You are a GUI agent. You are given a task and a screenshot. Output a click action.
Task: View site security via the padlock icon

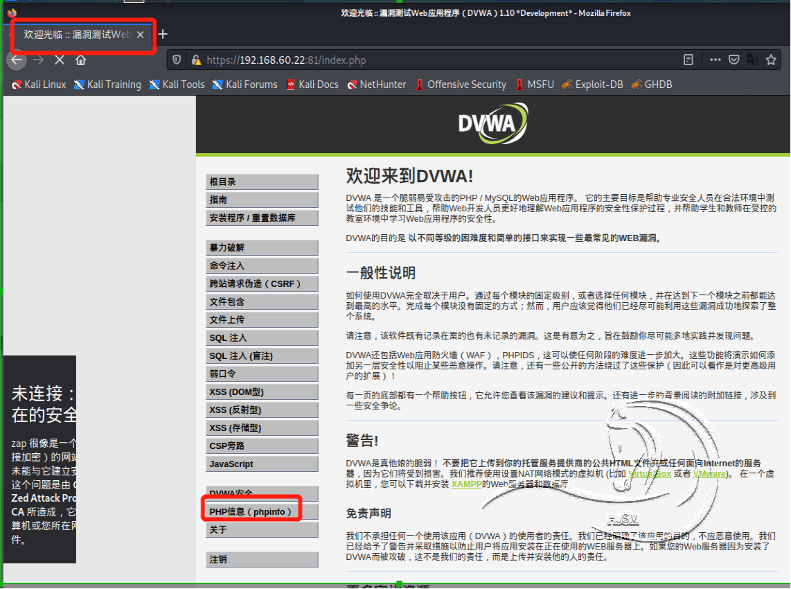coord(195,60)
